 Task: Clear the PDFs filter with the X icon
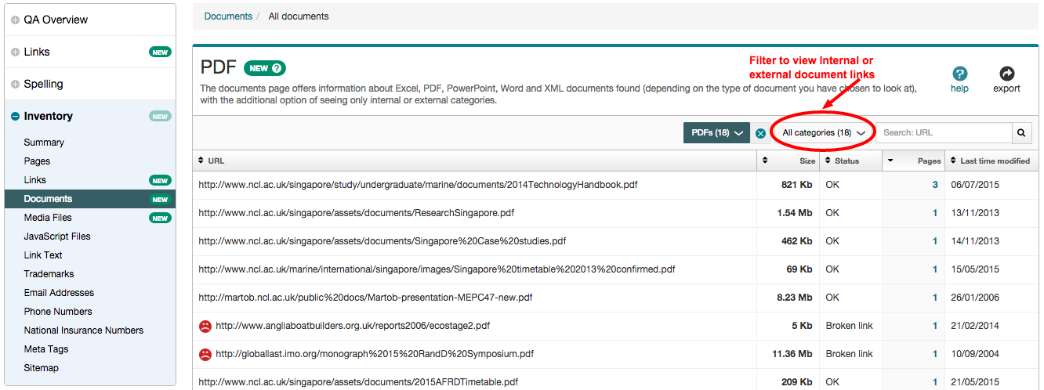click(x=760, y=134)
